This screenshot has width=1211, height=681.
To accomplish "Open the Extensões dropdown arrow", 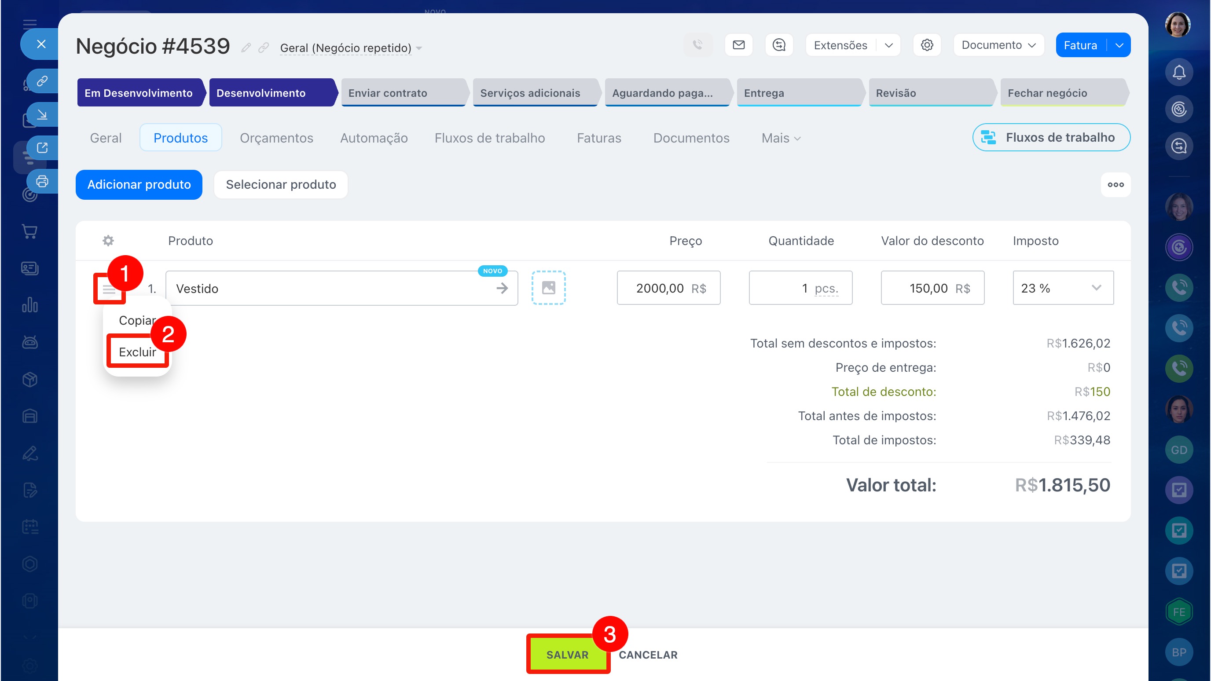I will click(888, 45).
